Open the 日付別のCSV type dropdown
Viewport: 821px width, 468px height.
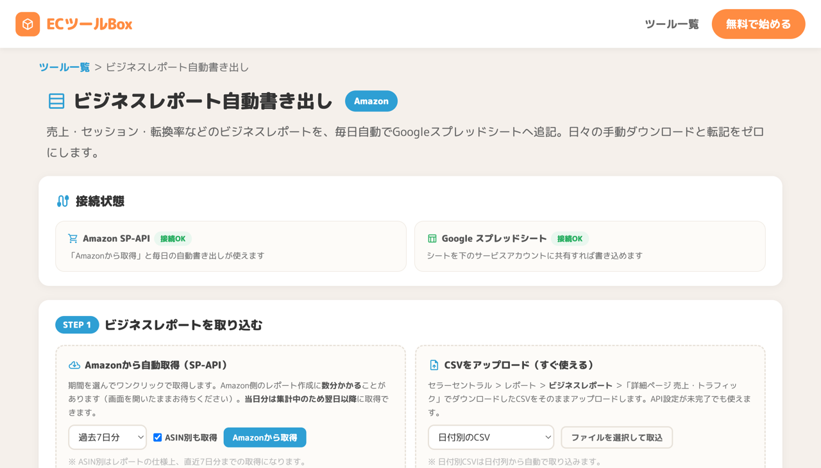(x=491, y=437)
